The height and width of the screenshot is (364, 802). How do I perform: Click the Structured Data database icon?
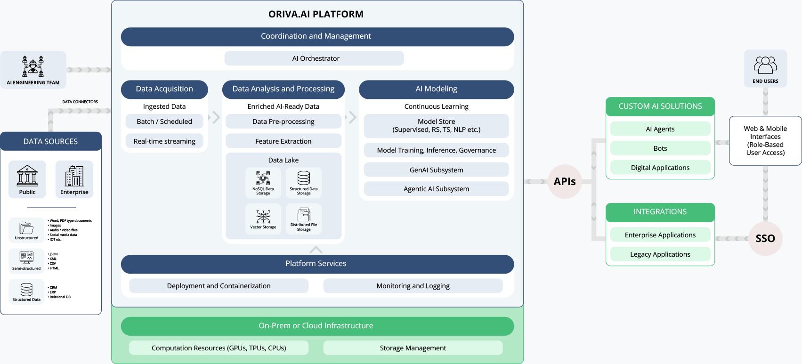coord(26,289)
